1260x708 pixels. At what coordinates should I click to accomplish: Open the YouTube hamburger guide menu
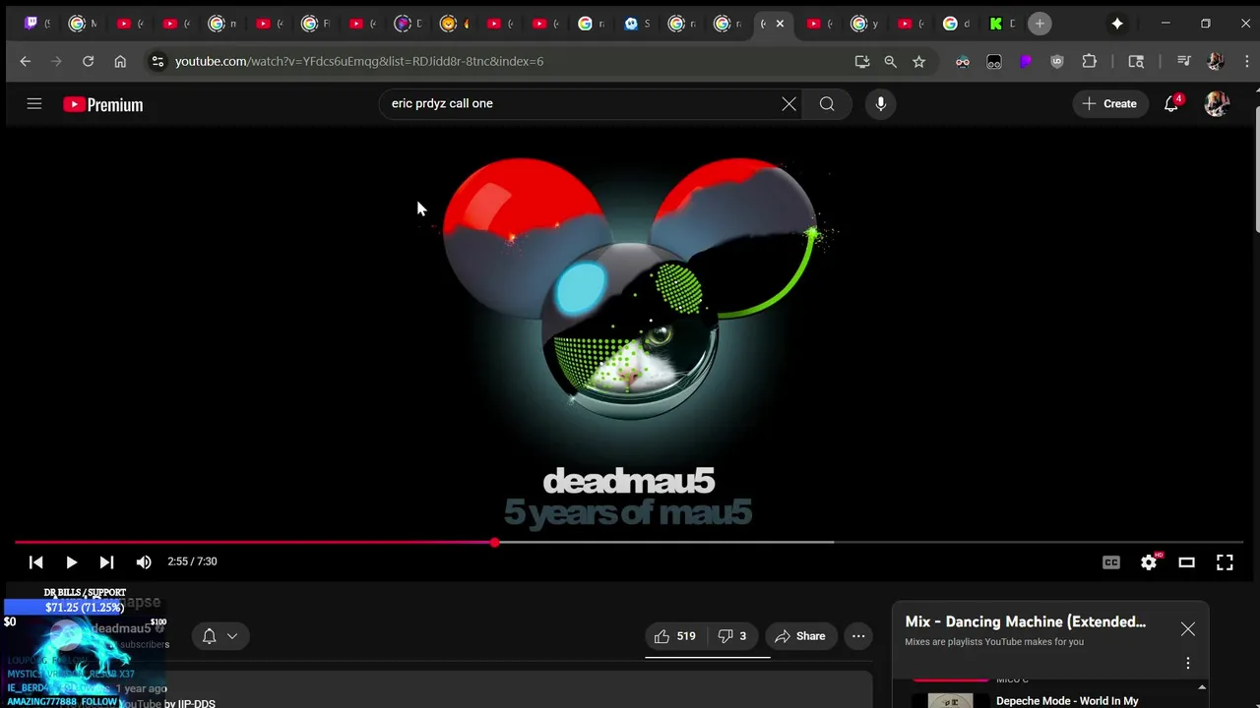(x=34, y=103)
